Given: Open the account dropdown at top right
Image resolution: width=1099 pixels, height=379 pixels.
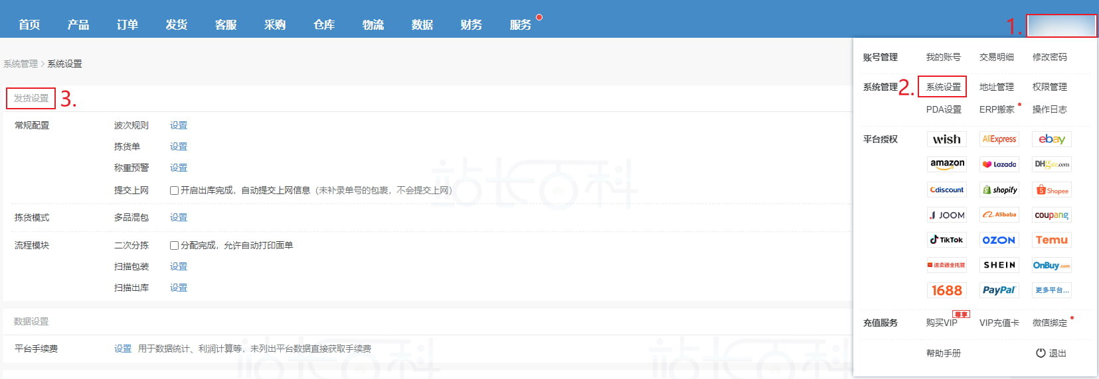Looking at the screenshot, I should click(1060, 26).
